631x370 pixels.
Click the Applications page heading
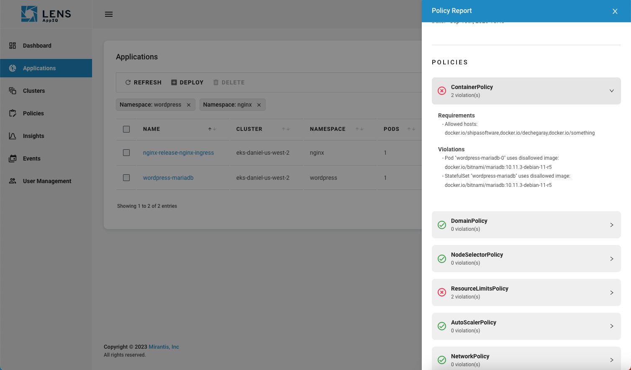point(137,57)
